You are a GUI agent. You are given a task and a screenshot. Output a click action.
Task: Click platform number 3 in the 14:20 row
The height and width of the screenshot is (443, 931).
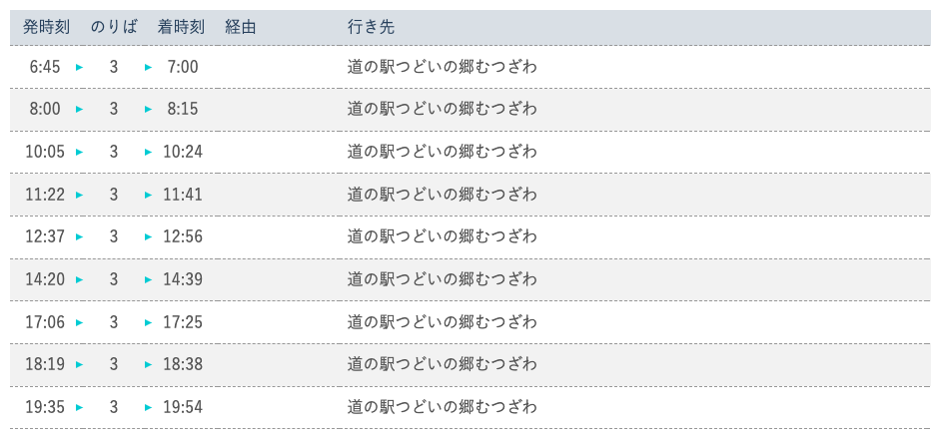tap(114, 279)
